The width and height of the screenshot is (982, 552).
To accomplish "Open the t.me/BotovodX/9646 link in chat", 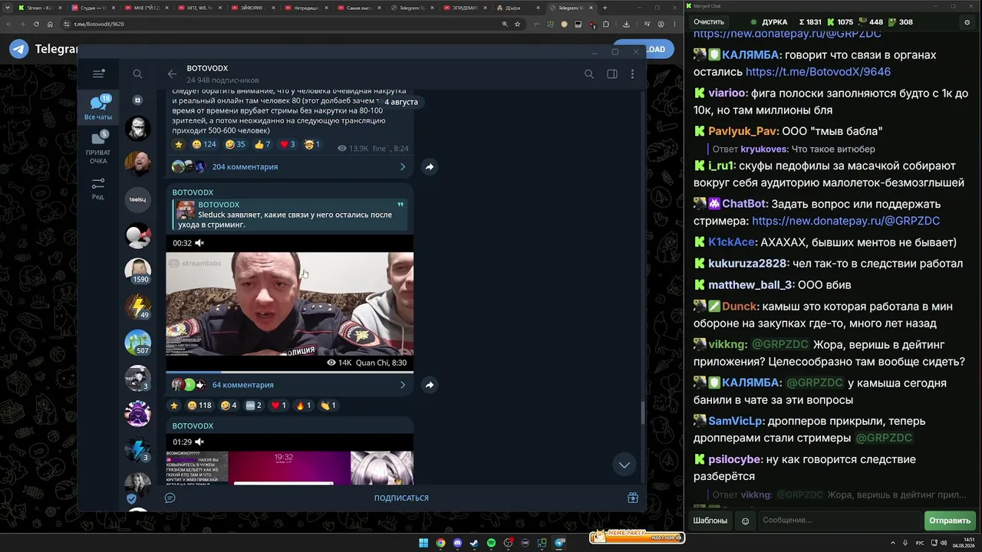I will (818, 72).
